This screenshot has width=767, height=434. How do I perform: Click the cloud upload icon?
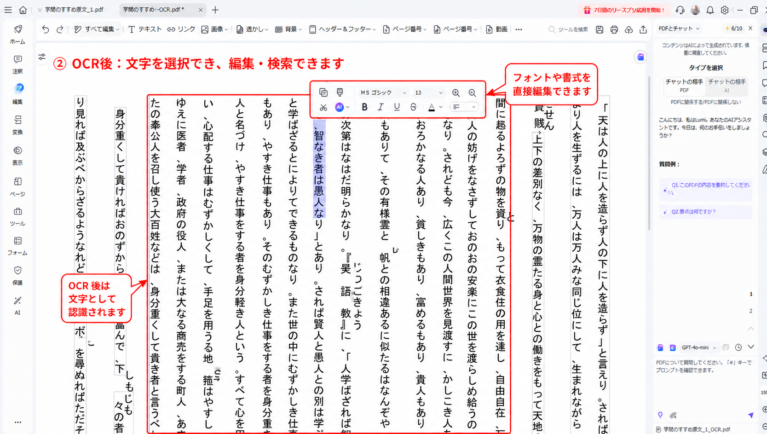(629, 29)
